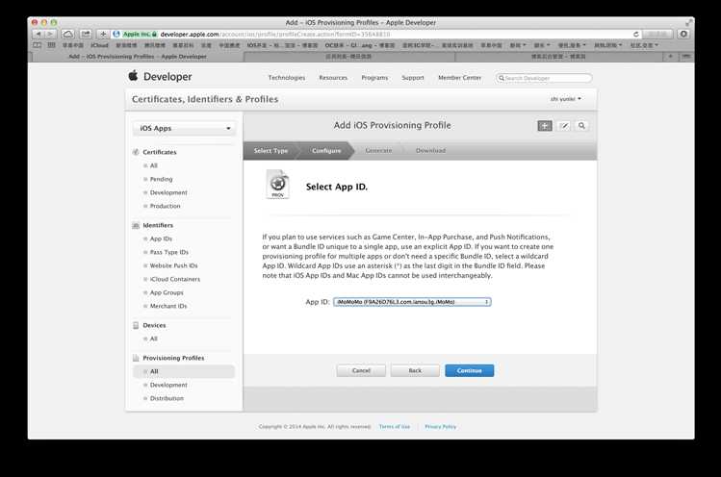Screen dimensions: 721x477
Task: Select Distribution under Provisioning Profiles
Action: pos(167,398)
